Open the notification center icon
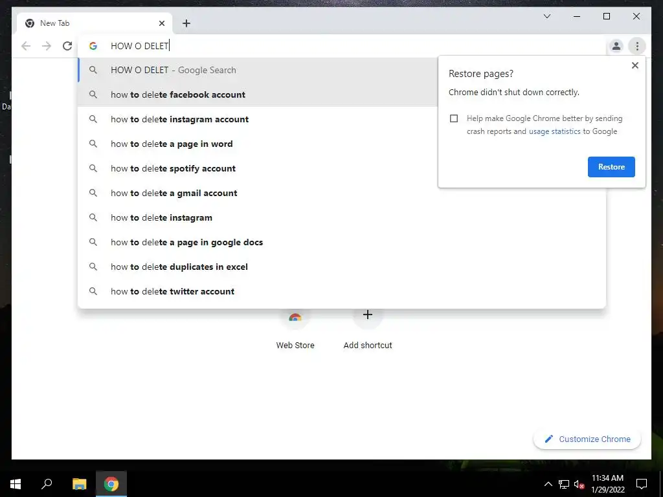The width and height of the screenshot is (663, 497). coord(642,484)
